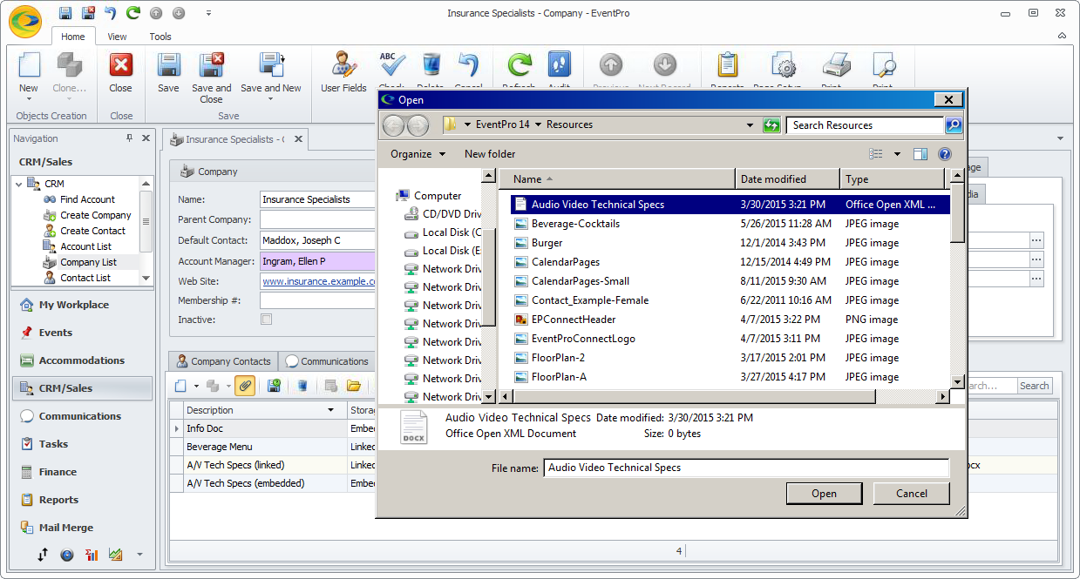Viewport: 1080px width, 579px height.
Task: Click the ABC spell Check ribbon icon
Action: [392, 65]
